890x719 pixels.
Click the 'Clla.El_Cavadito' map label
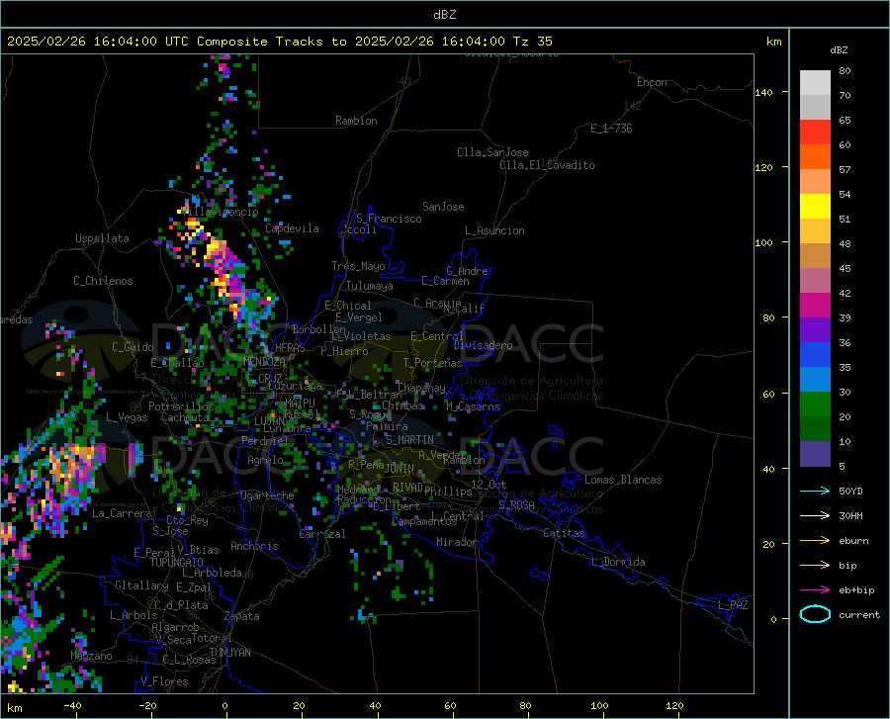547,165
